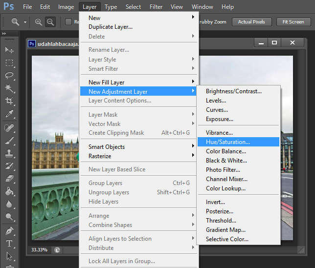Select the Move tool

click(x=9, y=50)
